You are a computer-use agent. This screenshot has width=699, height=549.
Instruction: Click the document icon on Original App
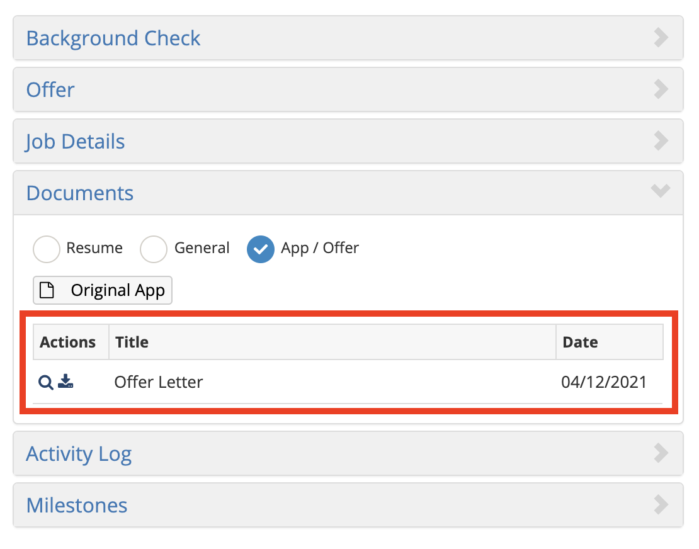47,290
